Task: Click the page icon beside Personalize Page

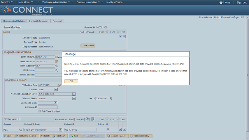Action: pyautogui.click(x=242, y=17)
